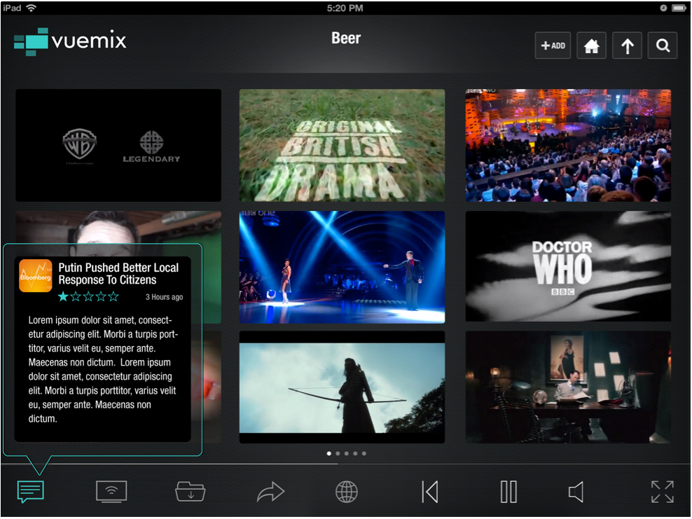This screenshot has height=519, width=692.
Task: Select the second page indicator dot
Action: coord(338,453)
